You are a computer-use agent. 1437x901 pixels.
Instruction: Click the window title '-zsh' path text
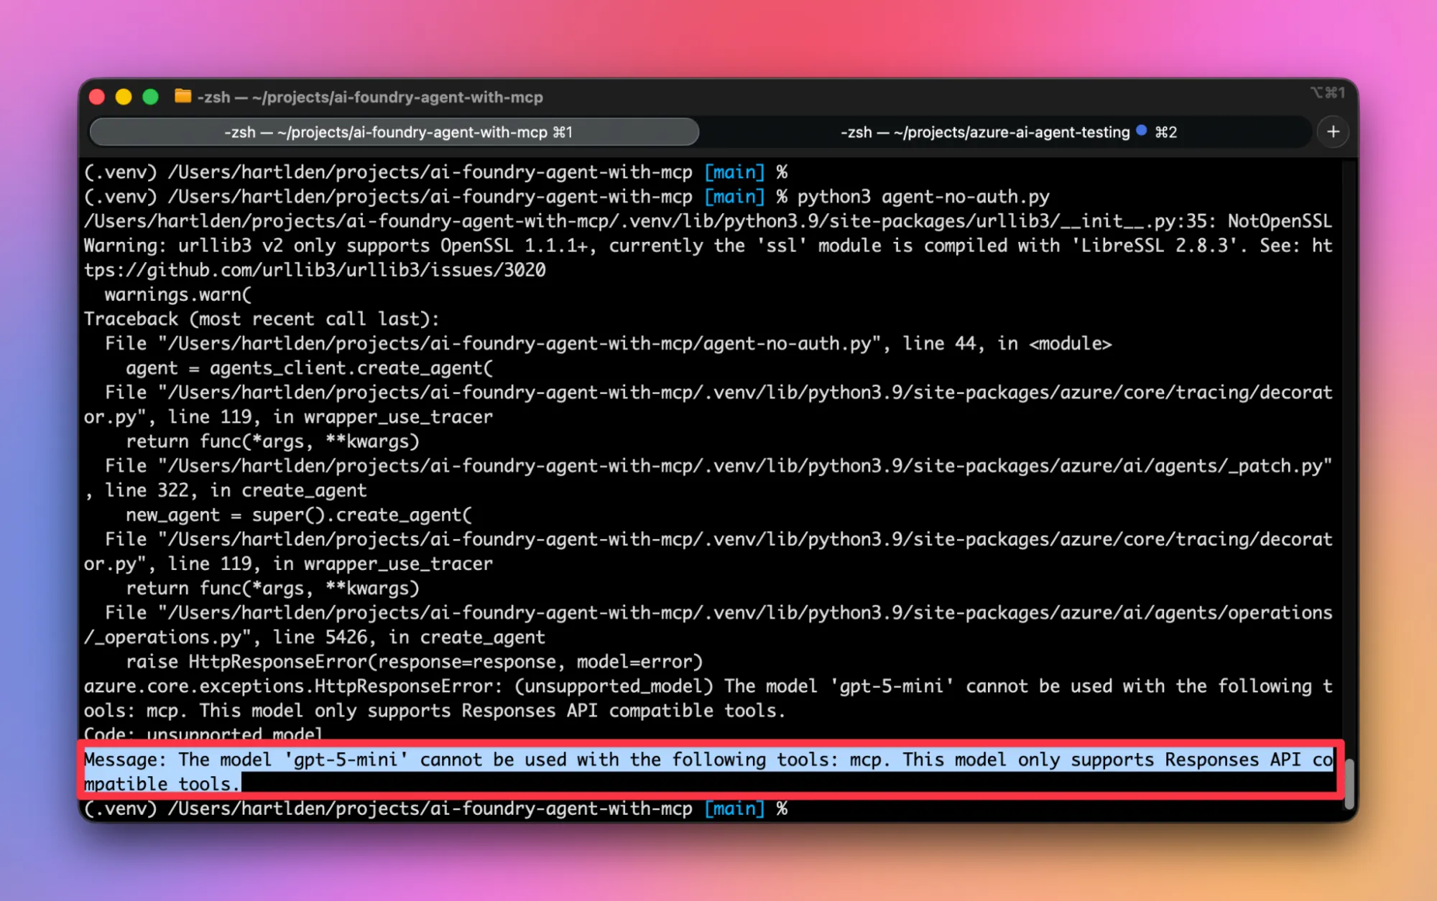(x=369, y=97)
